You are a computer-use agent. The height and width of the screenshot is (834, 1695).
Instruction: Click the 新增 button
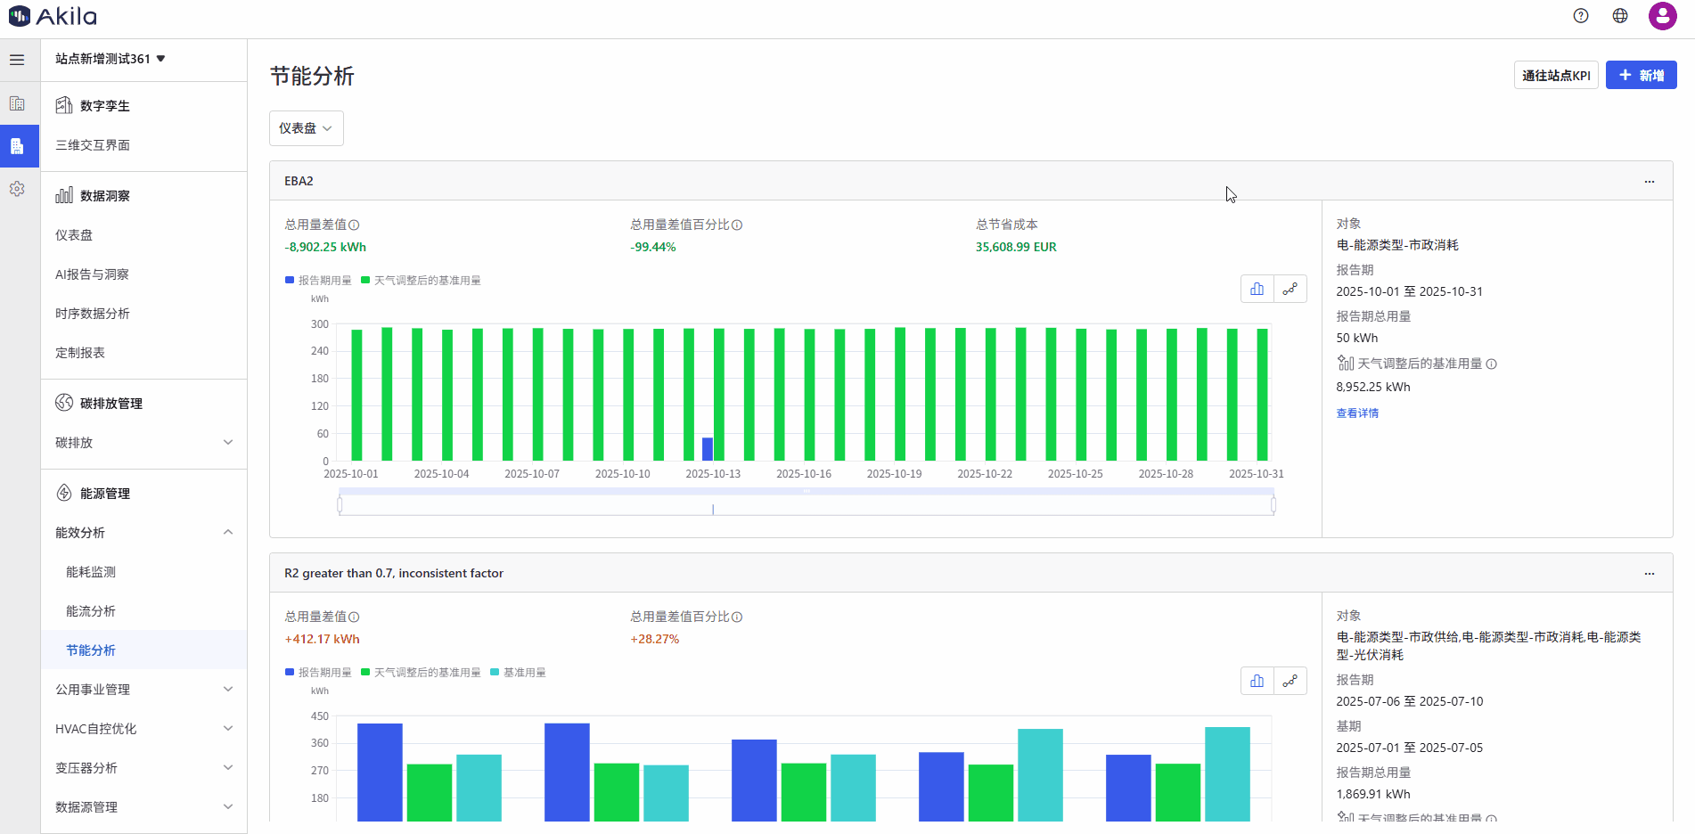(1641, 76)
